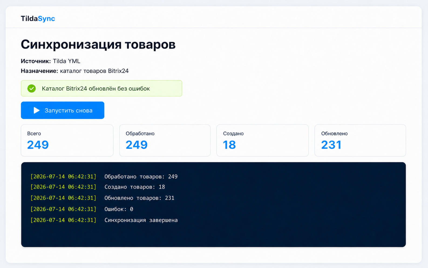Click the Синхронизация товаров heading
The image size is (428, 268).
(x=98, y=44)
